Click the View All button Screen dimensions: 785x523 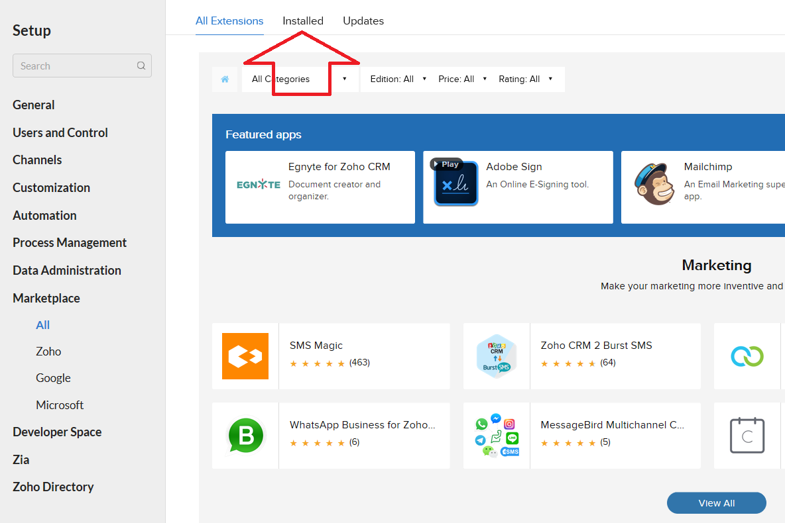pyautogui.click(x=717, y=503)
